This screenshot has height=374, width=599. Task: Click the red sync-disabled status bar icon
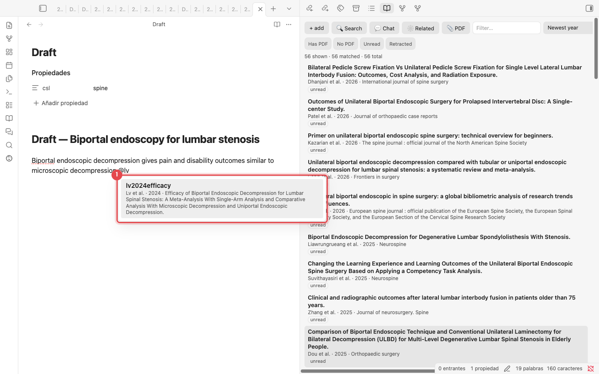coord(591,369)
